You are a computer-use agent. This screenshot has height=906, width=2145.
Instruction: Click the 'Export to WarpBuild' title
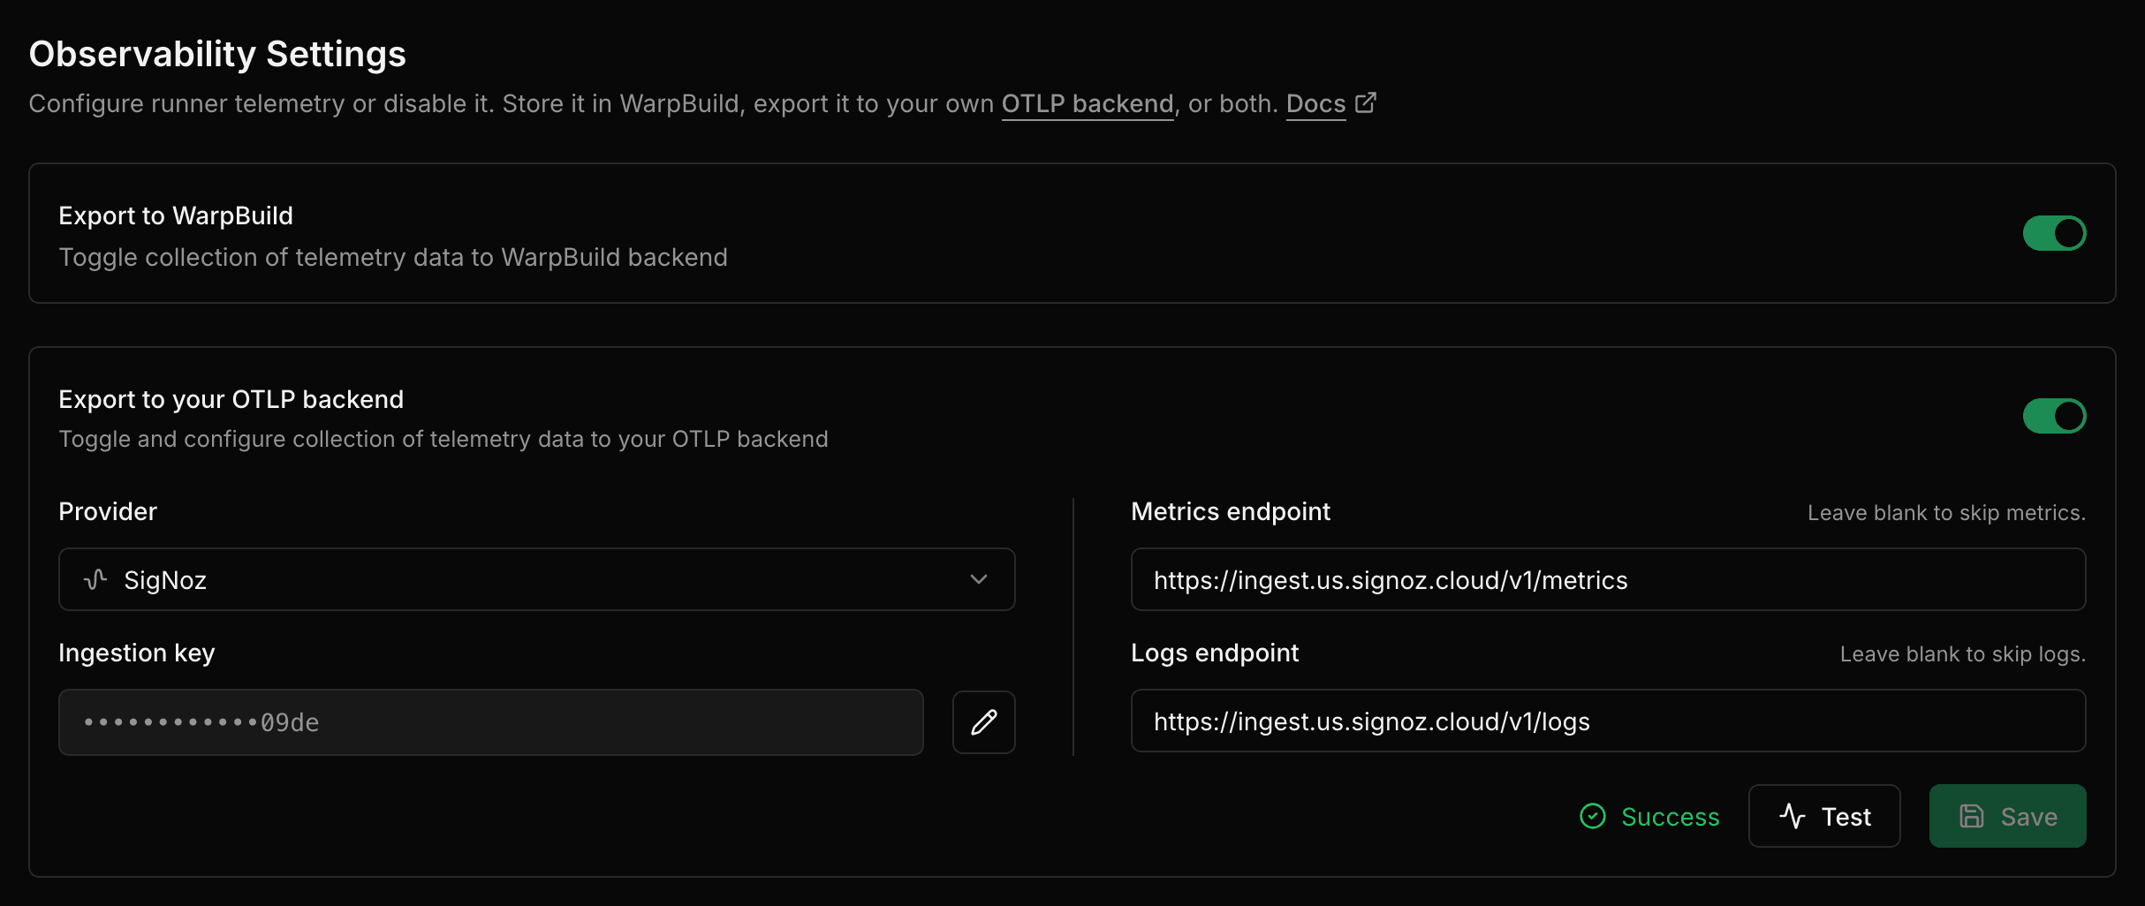176,216
